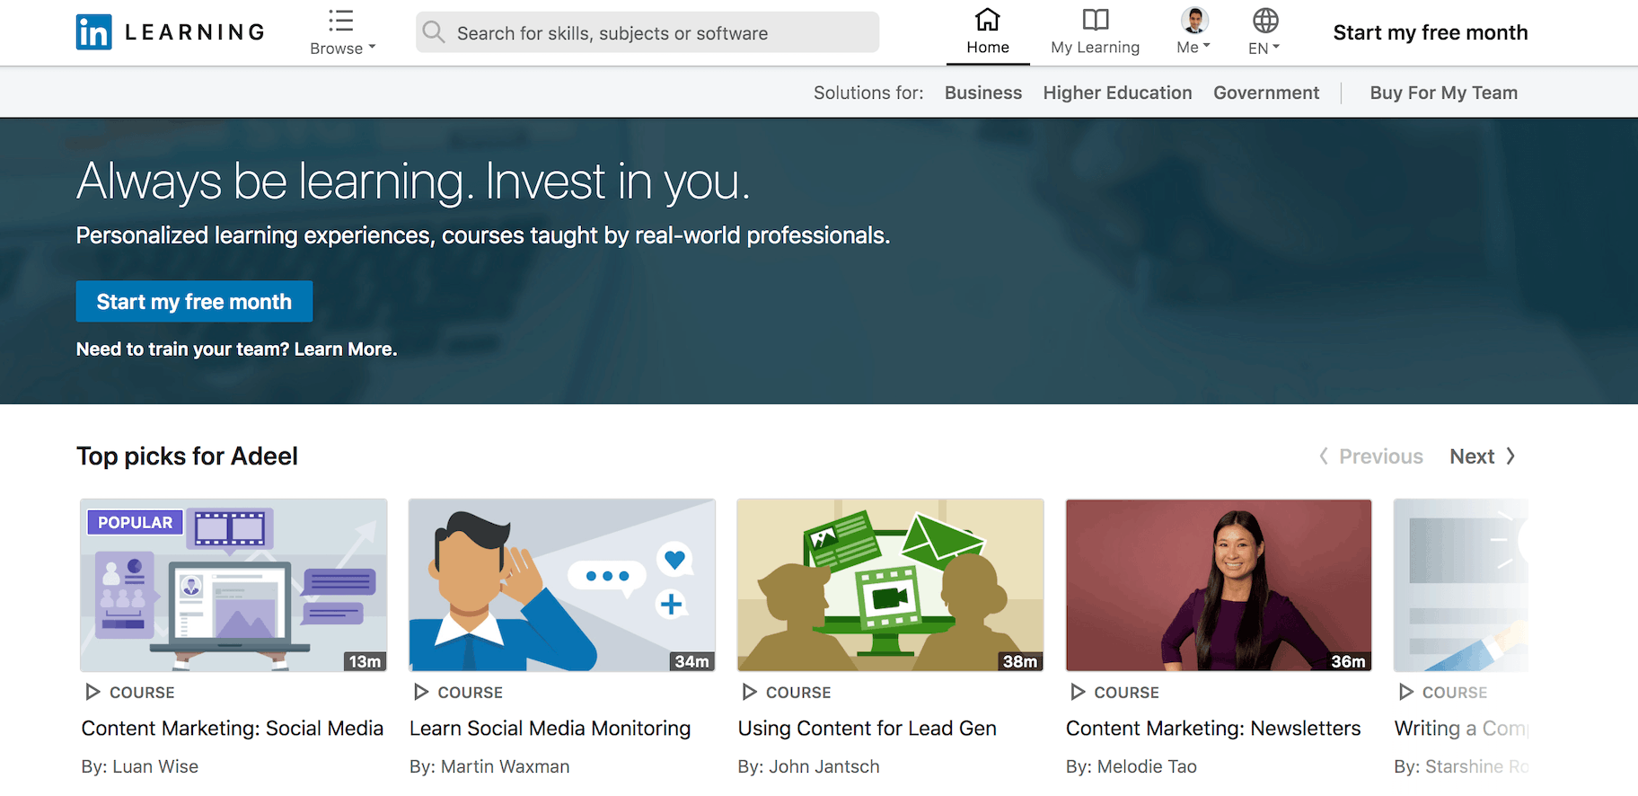Viewport: 1638px width, 796px height.
Task: Open the Home icon in navigation
Action: tap(988, 20)
